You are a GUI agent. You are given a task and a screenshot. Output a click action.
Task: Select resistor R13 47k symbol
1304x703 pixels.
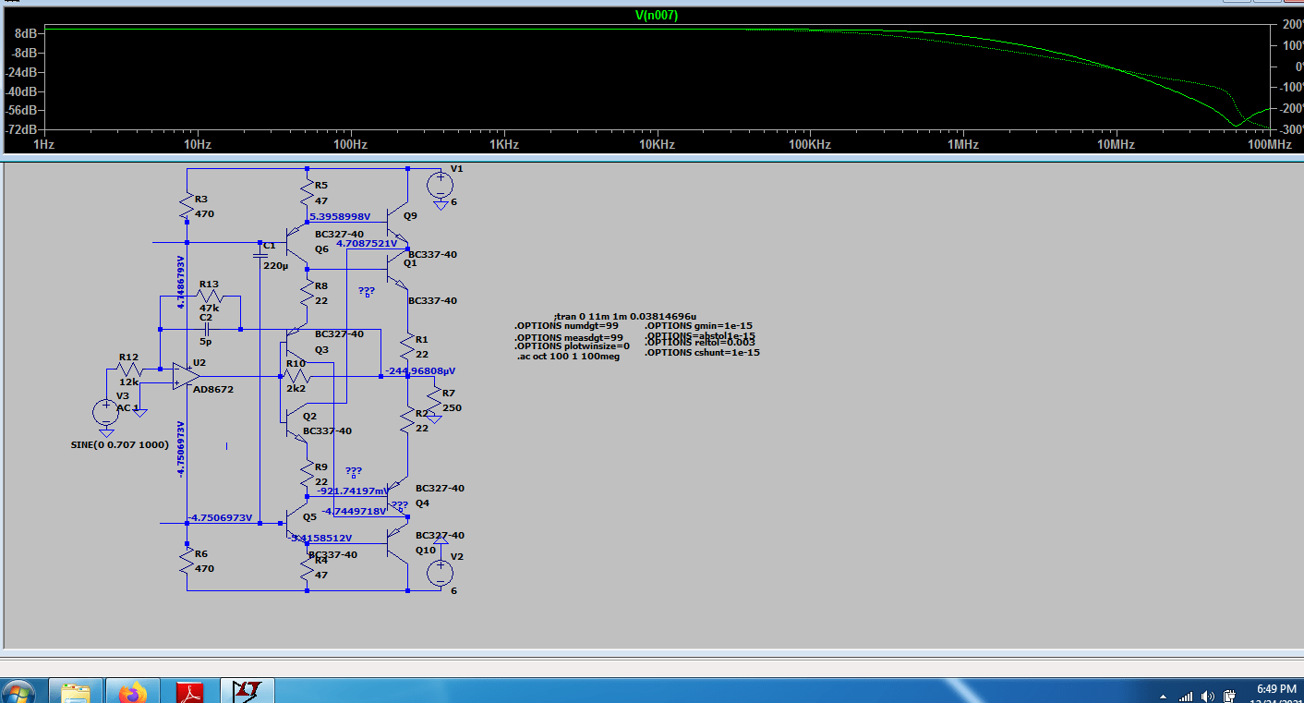209,297
